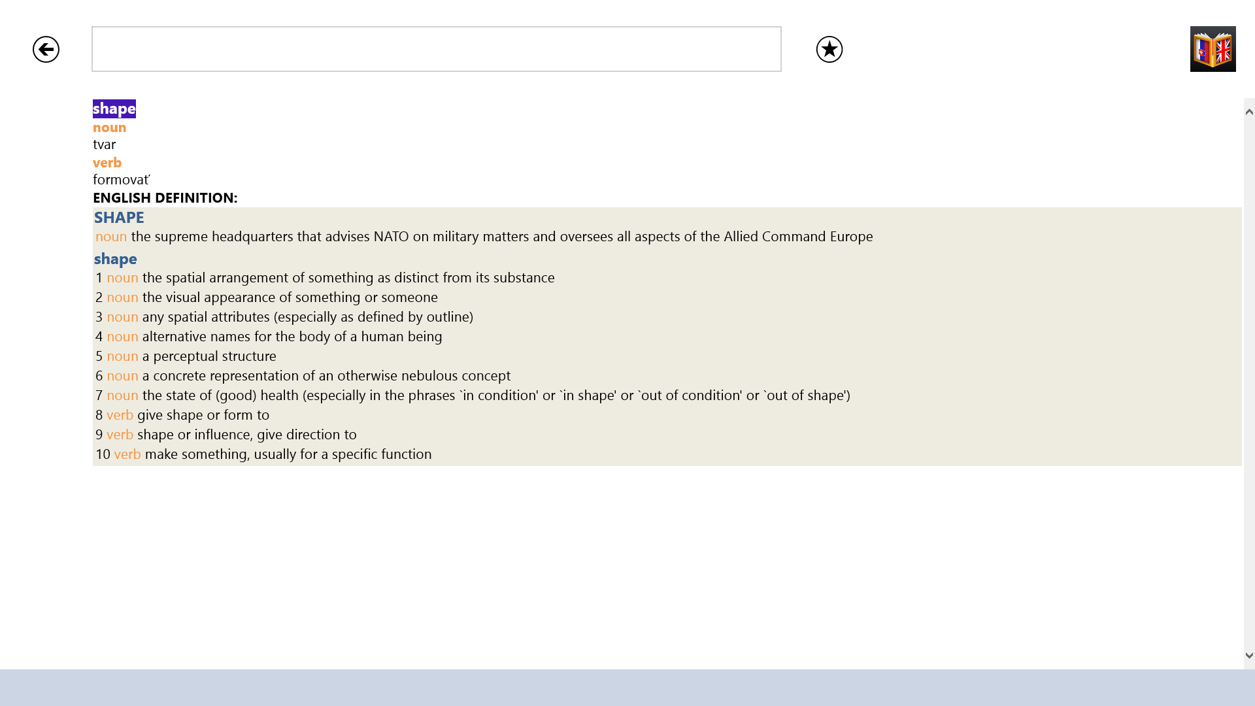Click the orange 'noun' part-of-speech label under shape
The width and height of the screenshot is (1255, 706).
110,127
